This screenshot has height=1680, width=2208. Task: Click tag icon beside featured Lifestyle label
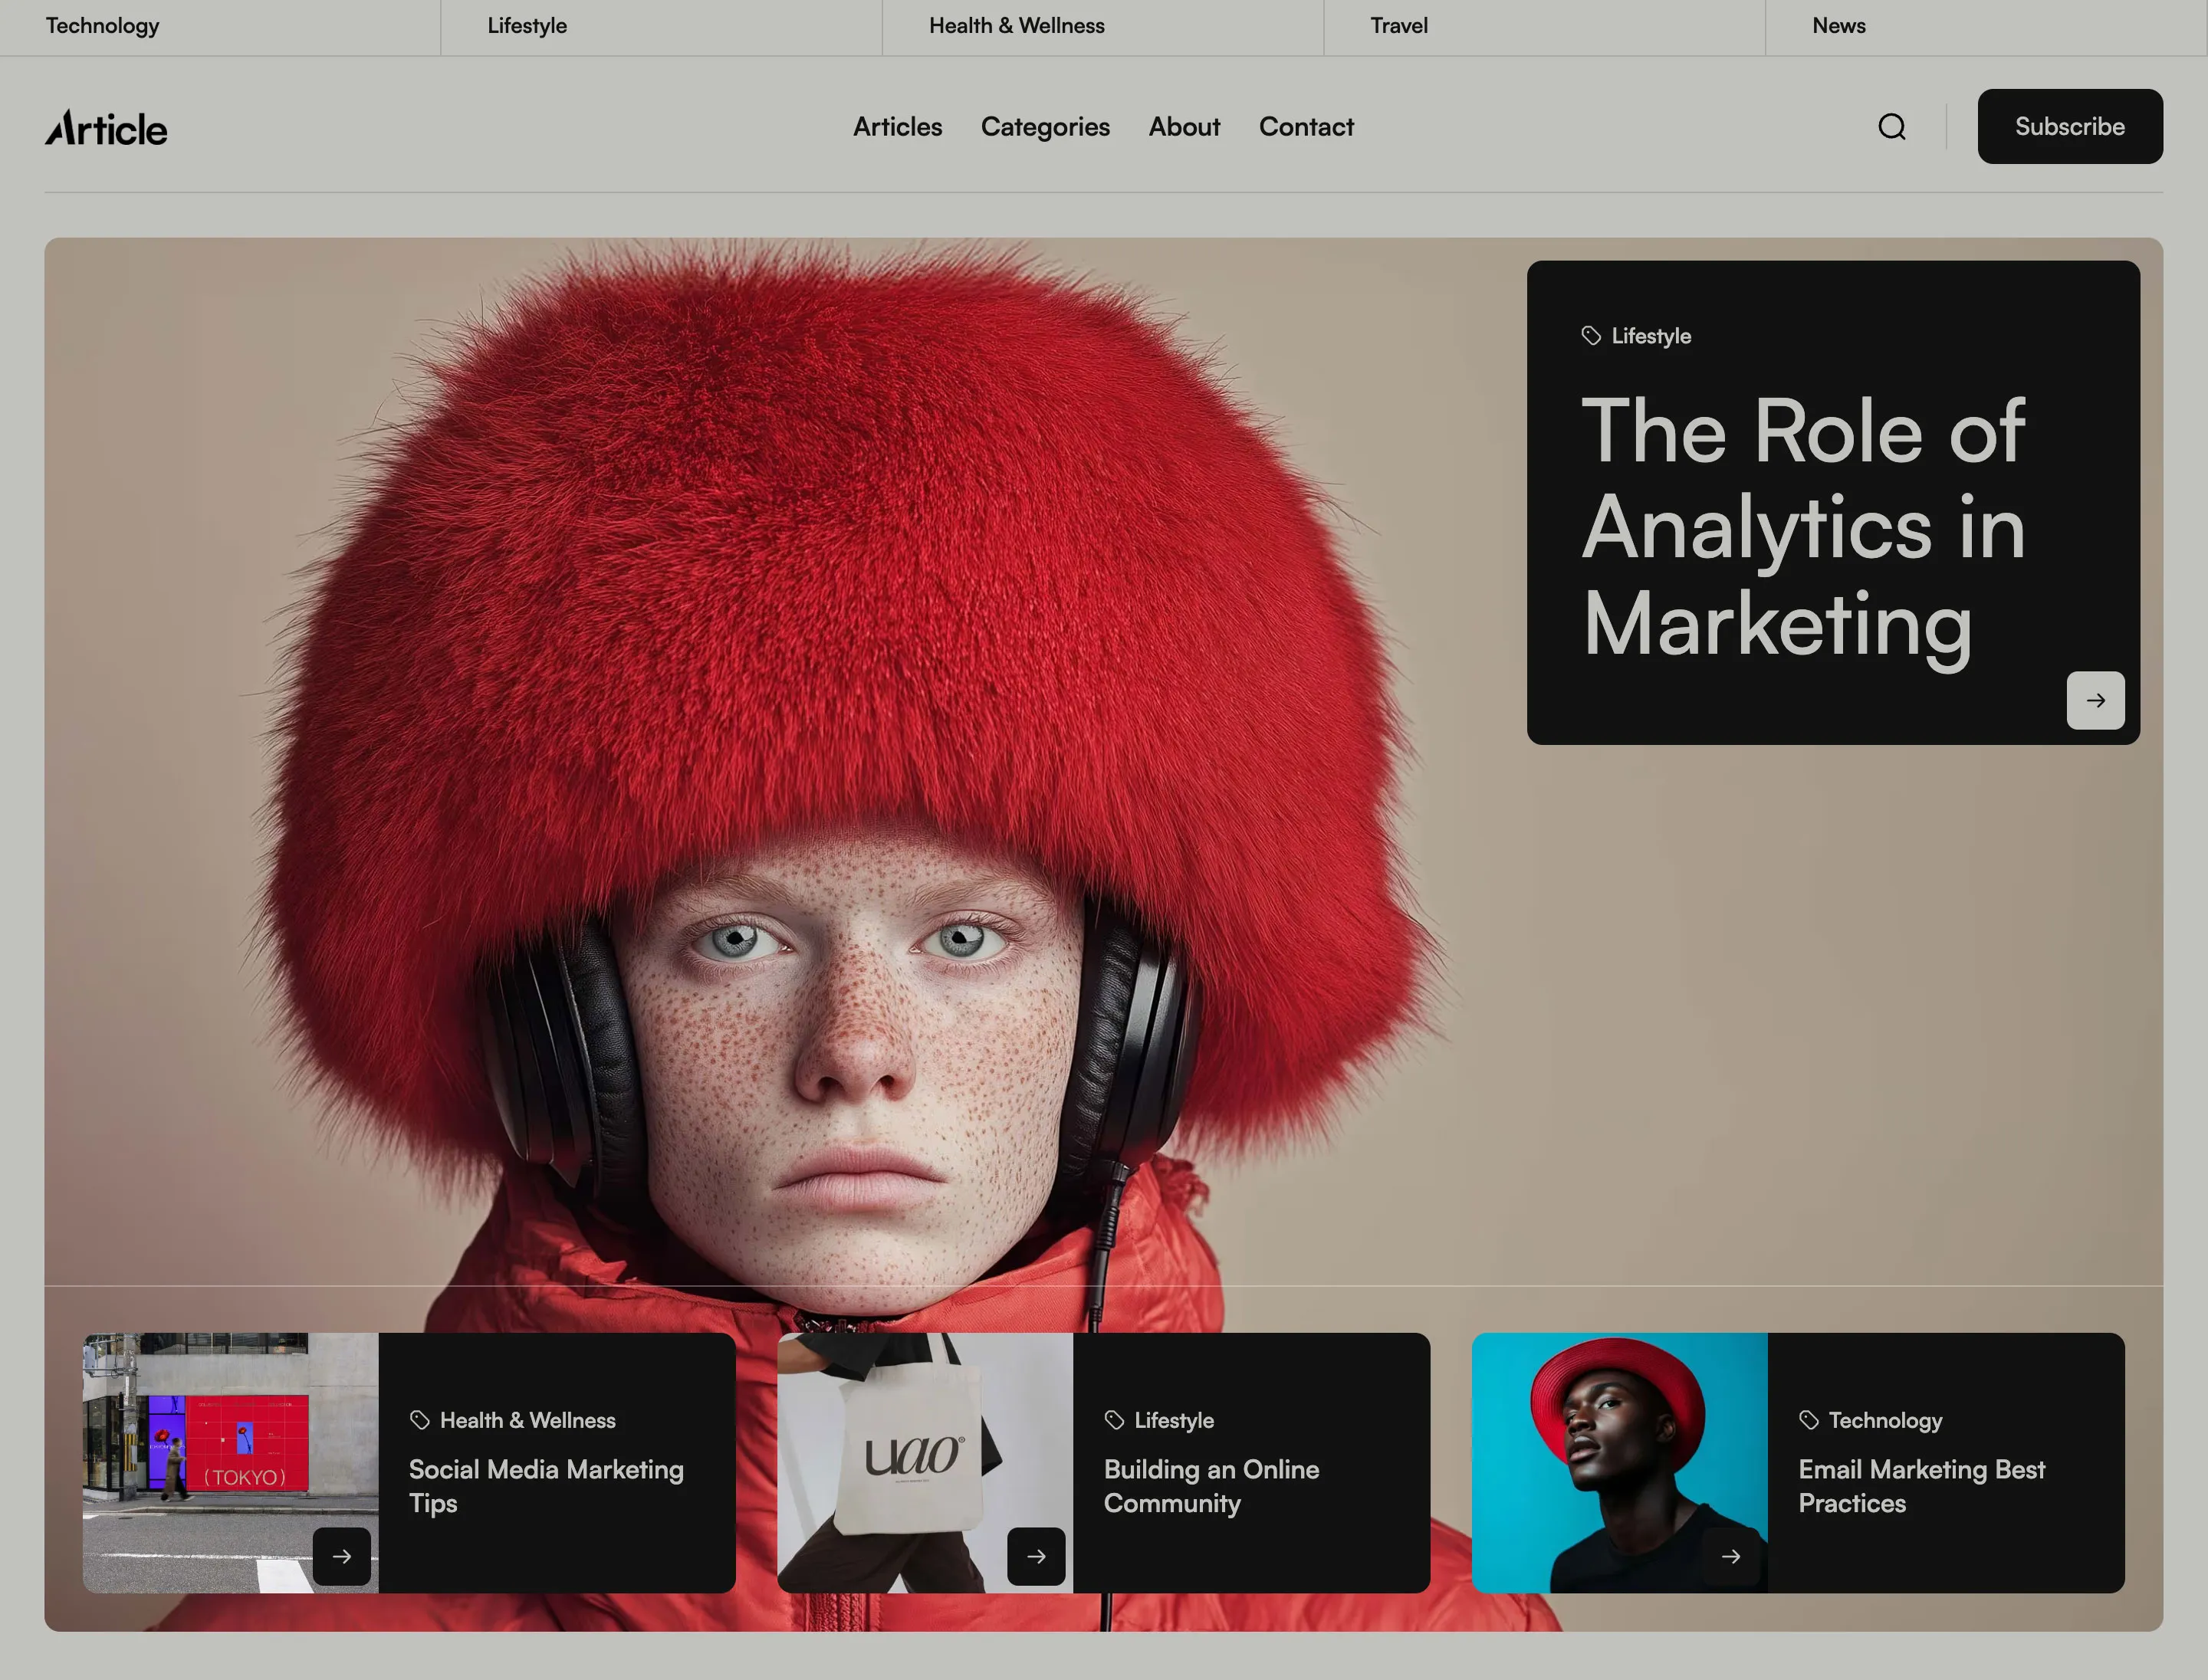point(1591,336)
